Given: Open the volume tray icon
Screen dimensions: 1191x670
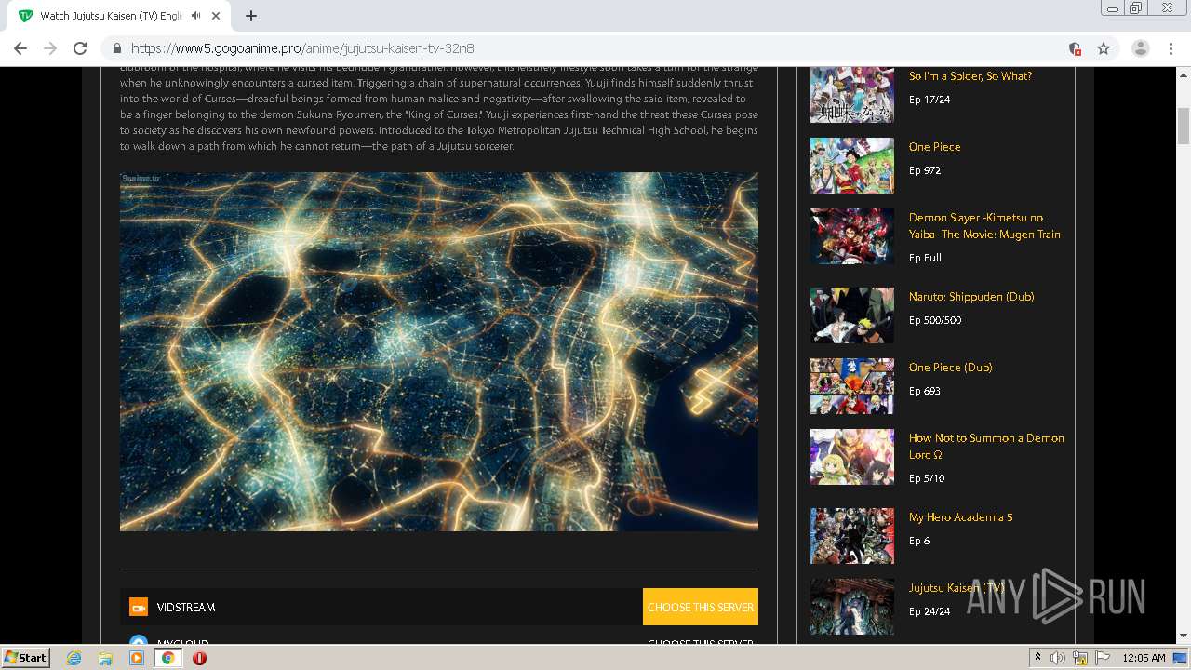Looking at the screenshot, I should [x=1058, y=658].
